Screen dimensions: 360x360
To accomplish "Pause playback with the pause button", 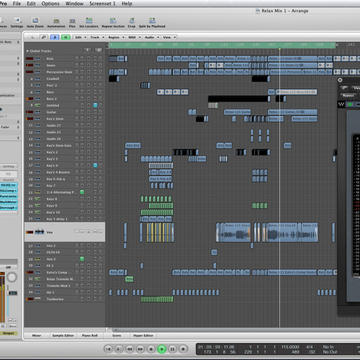I will pos(172,349).
